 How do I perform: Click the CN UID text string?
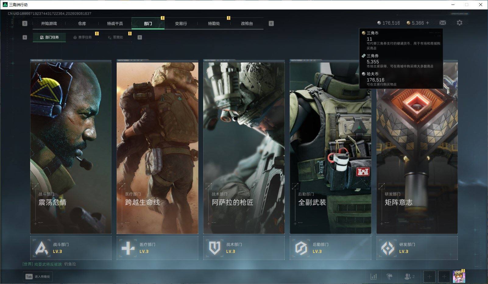click(x=50, y=14)
